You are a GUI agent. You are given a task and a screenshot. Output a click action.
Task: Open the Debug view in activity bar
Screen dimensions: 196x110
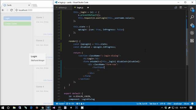click(192, 33)
